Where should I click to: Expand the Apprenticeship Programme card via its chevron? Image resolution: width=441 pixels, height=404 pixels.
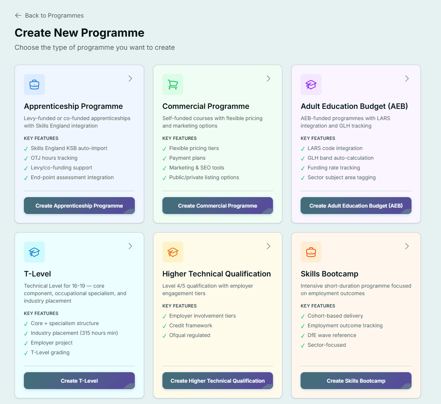(130, 79)
